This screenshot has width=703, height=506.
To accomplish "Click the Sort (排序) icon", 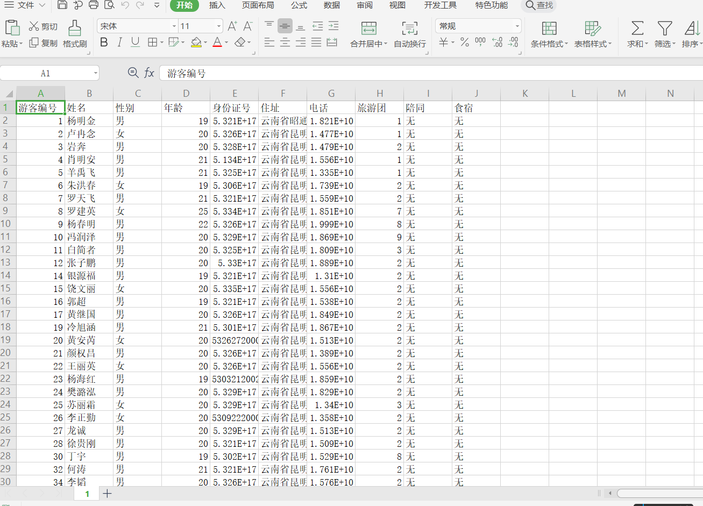I will coord(692,28).
